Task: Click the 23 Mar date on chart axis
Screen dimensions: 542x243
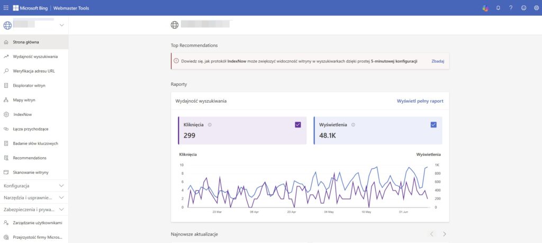Action: tap(217, 212)
